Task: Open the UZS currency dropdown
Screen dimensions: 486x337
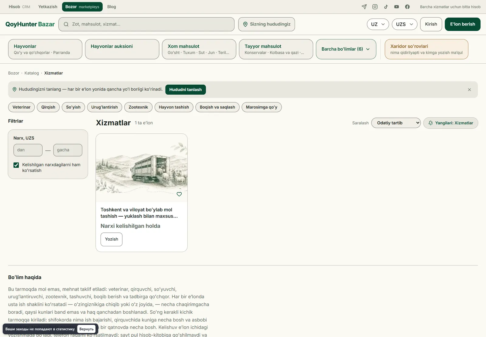Action: [405, 24]
